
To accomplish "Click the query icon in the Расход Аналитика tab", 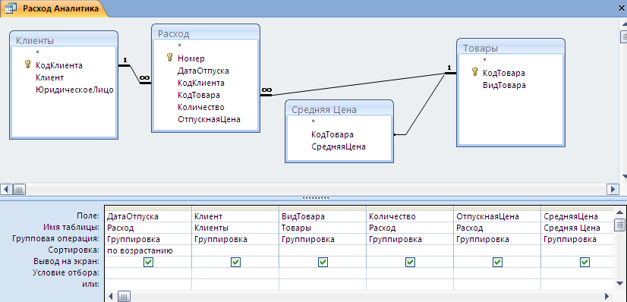I will (x=11, y=8).
